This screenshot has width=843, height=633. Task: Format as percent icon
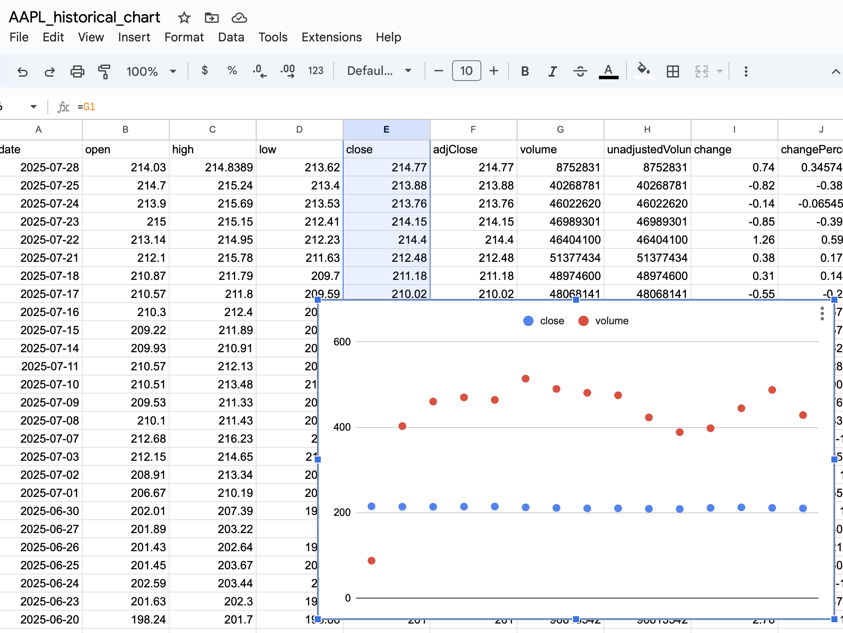pos(232,71)
